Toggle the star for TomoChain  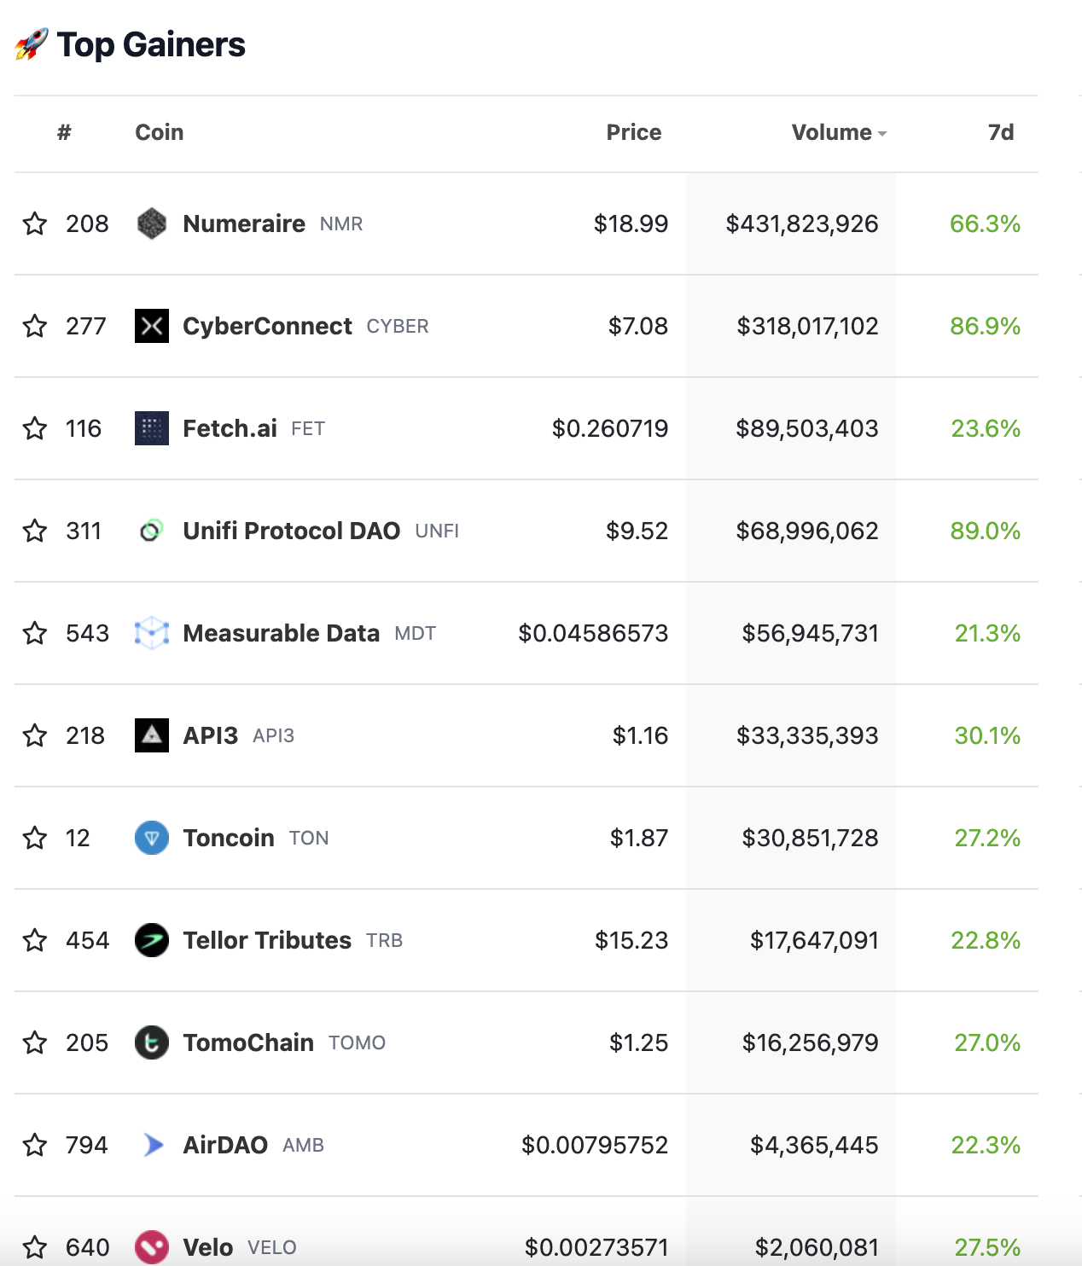tap(35, 1042)
